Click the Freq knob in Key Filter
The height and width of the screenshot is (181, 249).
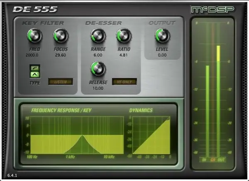click(35, 37)
